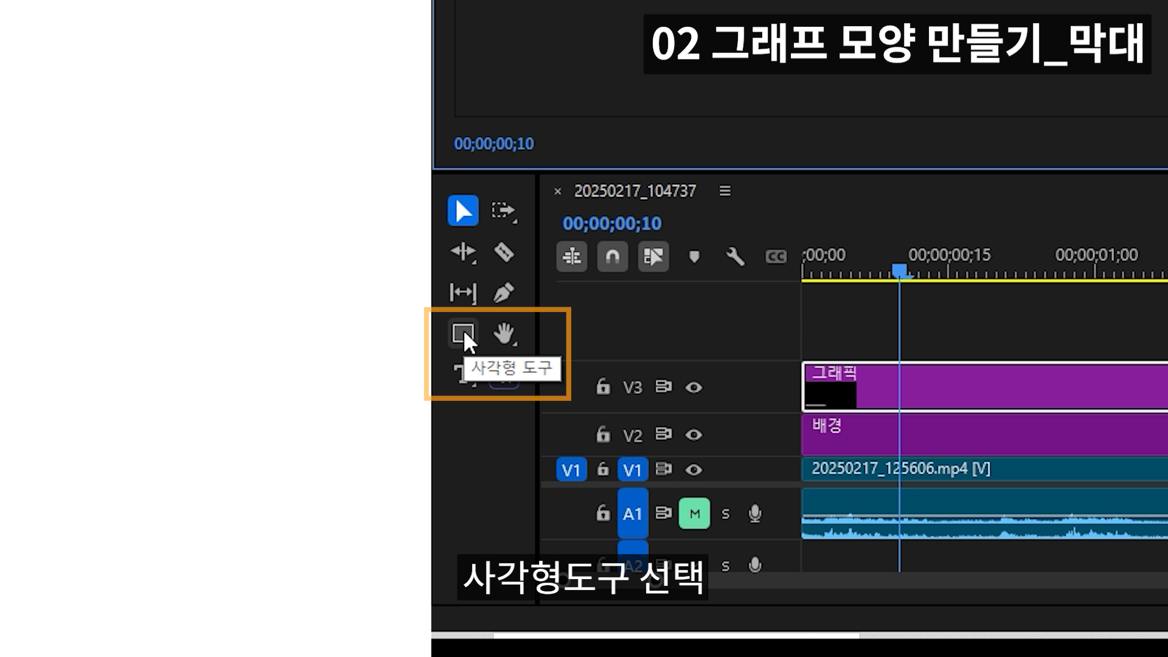Toggle timeline Snap magnet button
The width and height of the screenshot is (1168, 657).
pos(612,257)
